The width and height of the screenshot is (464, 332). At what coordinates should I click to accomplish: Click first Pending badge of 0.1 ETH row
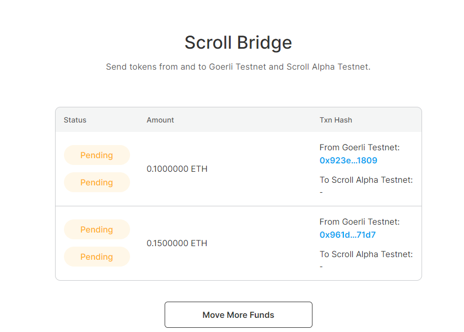(x=97, y=155)
